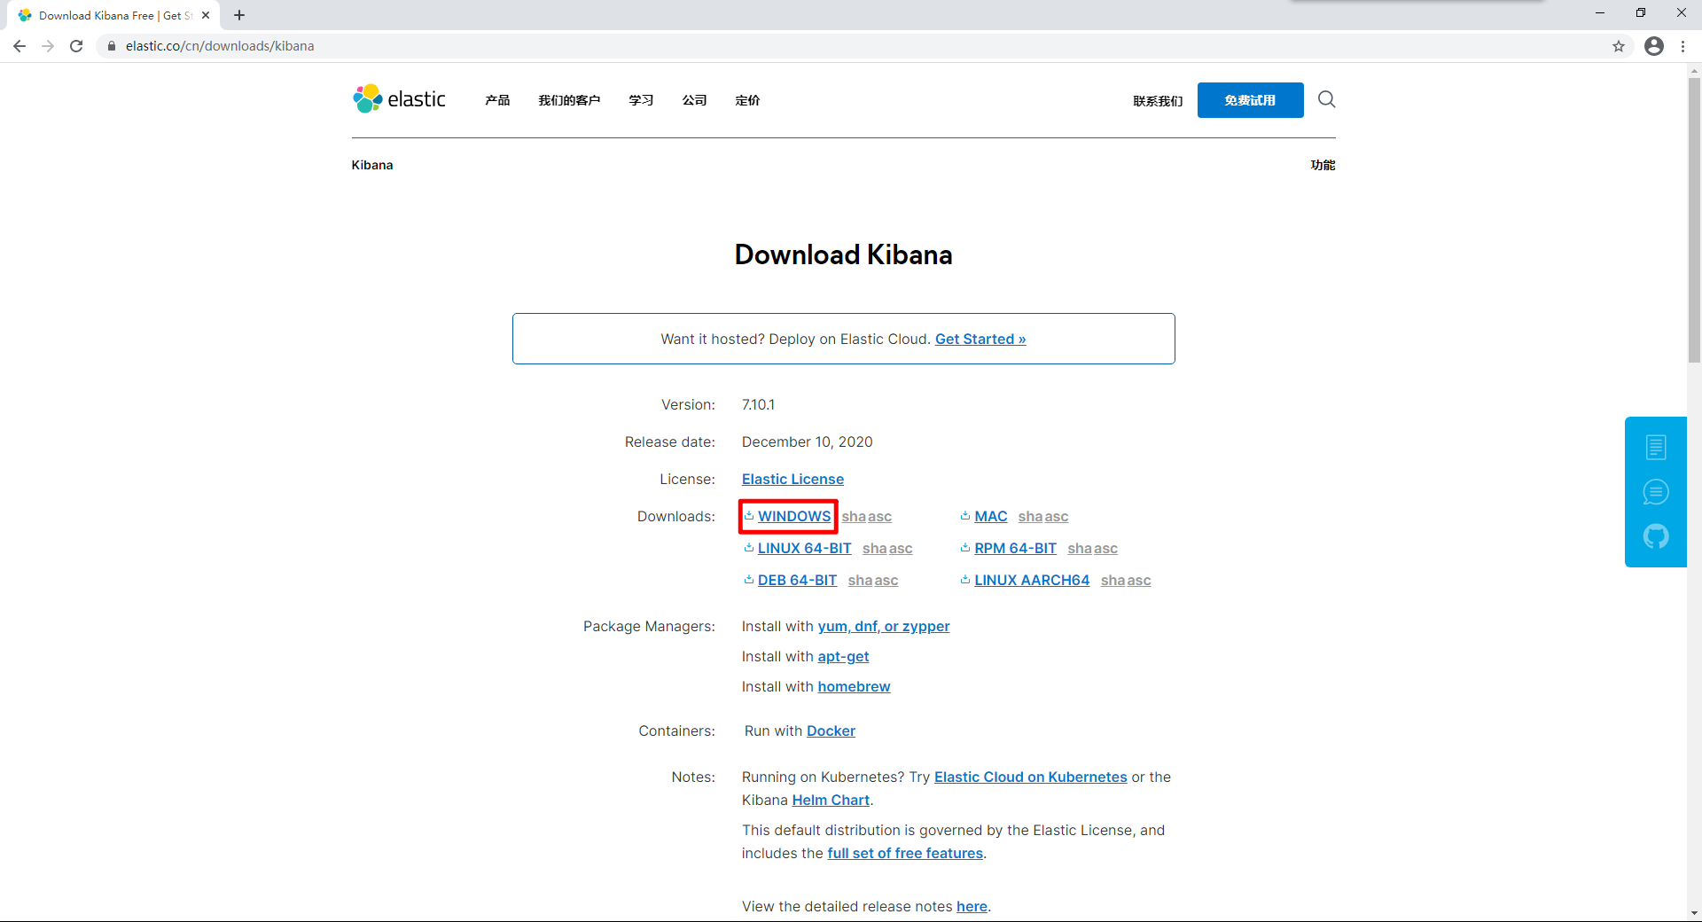The image size is (1702, 922).
Task: Click the scrollbar down arrow
Action: pyautogui.click(x=1694, y=912)
